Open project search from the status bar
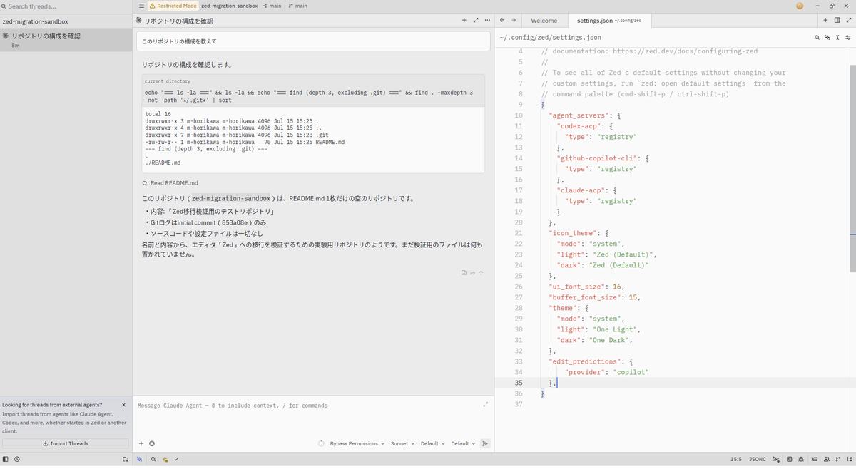This screenshot has width=856, height=469. coord(153,460)
